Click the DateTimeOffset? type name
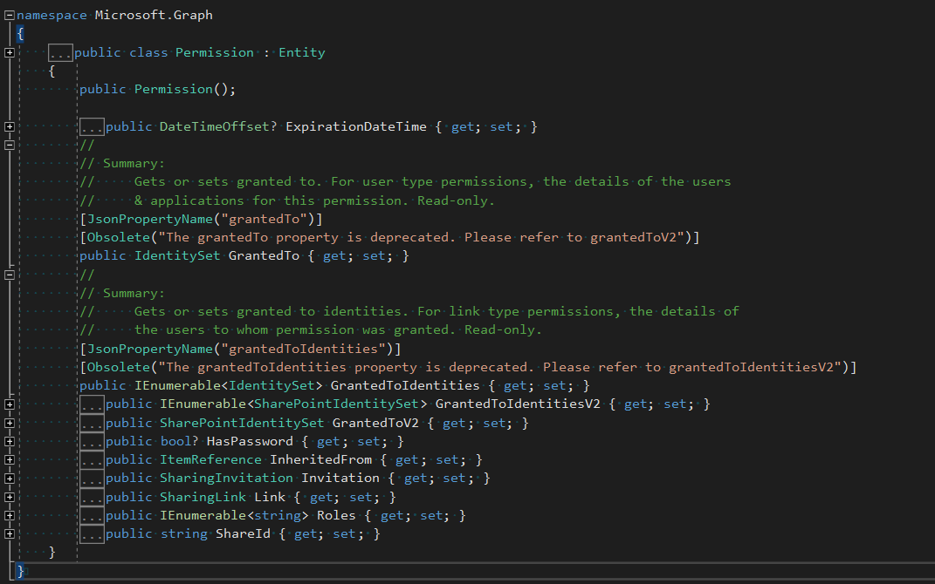Screen dimensions: 935x584 pyautogui.click(x=218, y=126)
